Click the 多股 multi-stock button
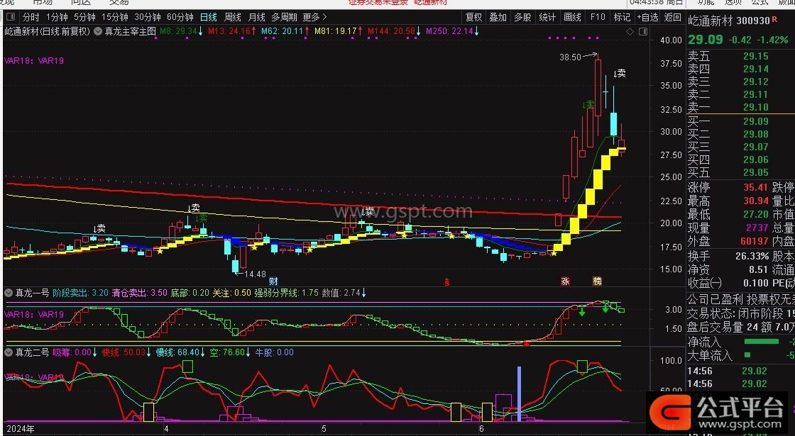 tap(522, 17)
